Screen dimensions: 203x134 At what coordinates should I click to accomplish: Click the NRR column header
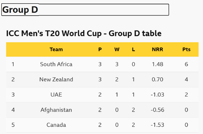pos(158,49)
